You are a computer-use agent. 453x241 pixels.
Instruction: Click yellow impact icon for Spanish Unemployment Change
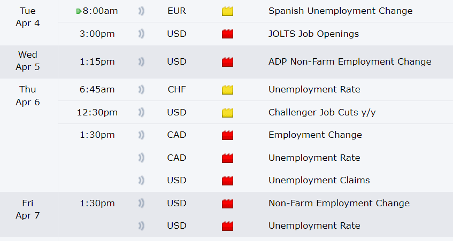(x=228, y=11)
